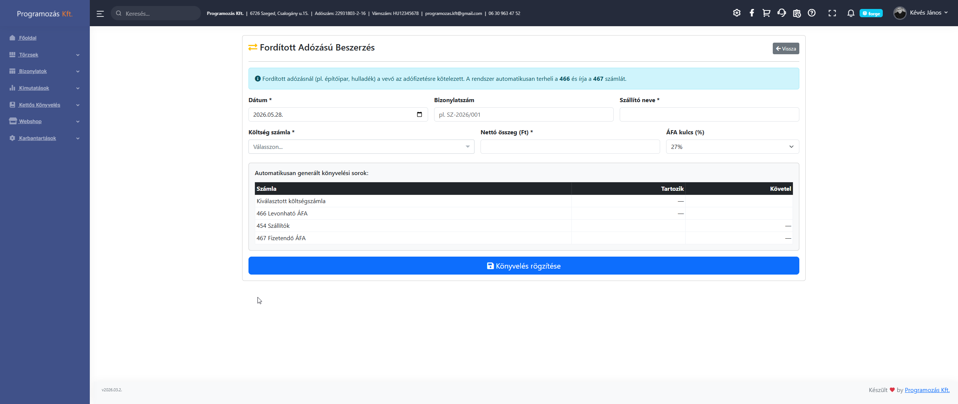
Task: Toggle the sidebar hamburger menu
Action: coord(100,13)
